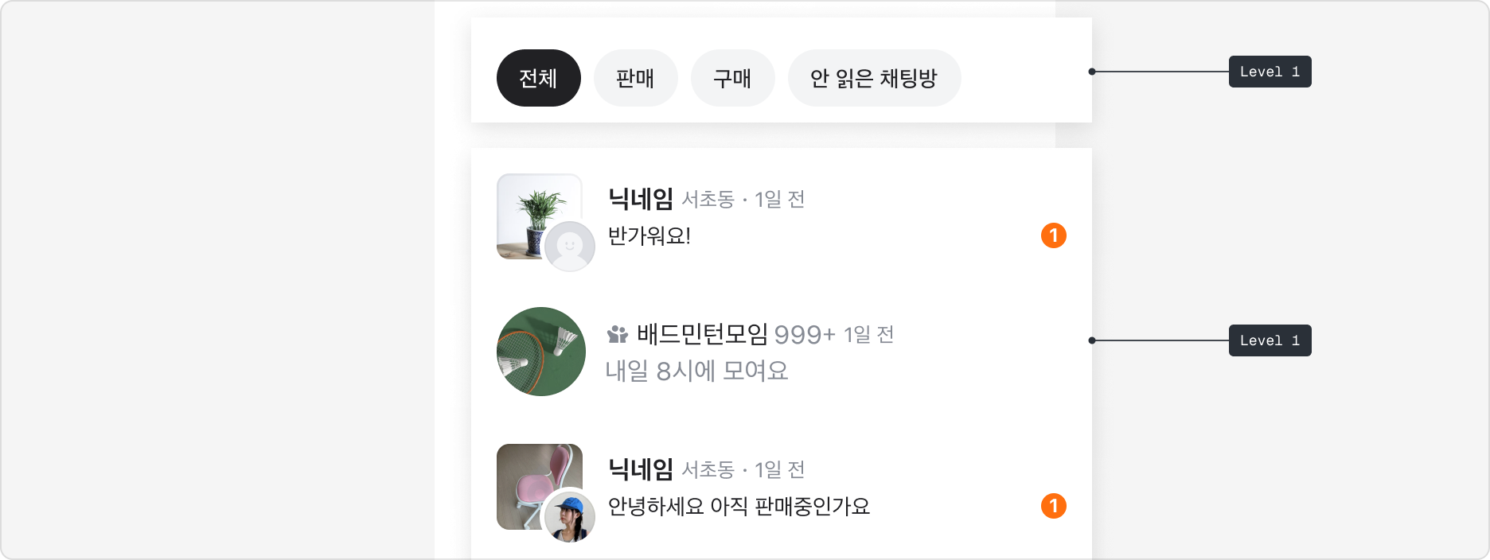Click the profile photo with blue cap
The width and height of the screenshot is (1490, 560).
click(570, 517)
